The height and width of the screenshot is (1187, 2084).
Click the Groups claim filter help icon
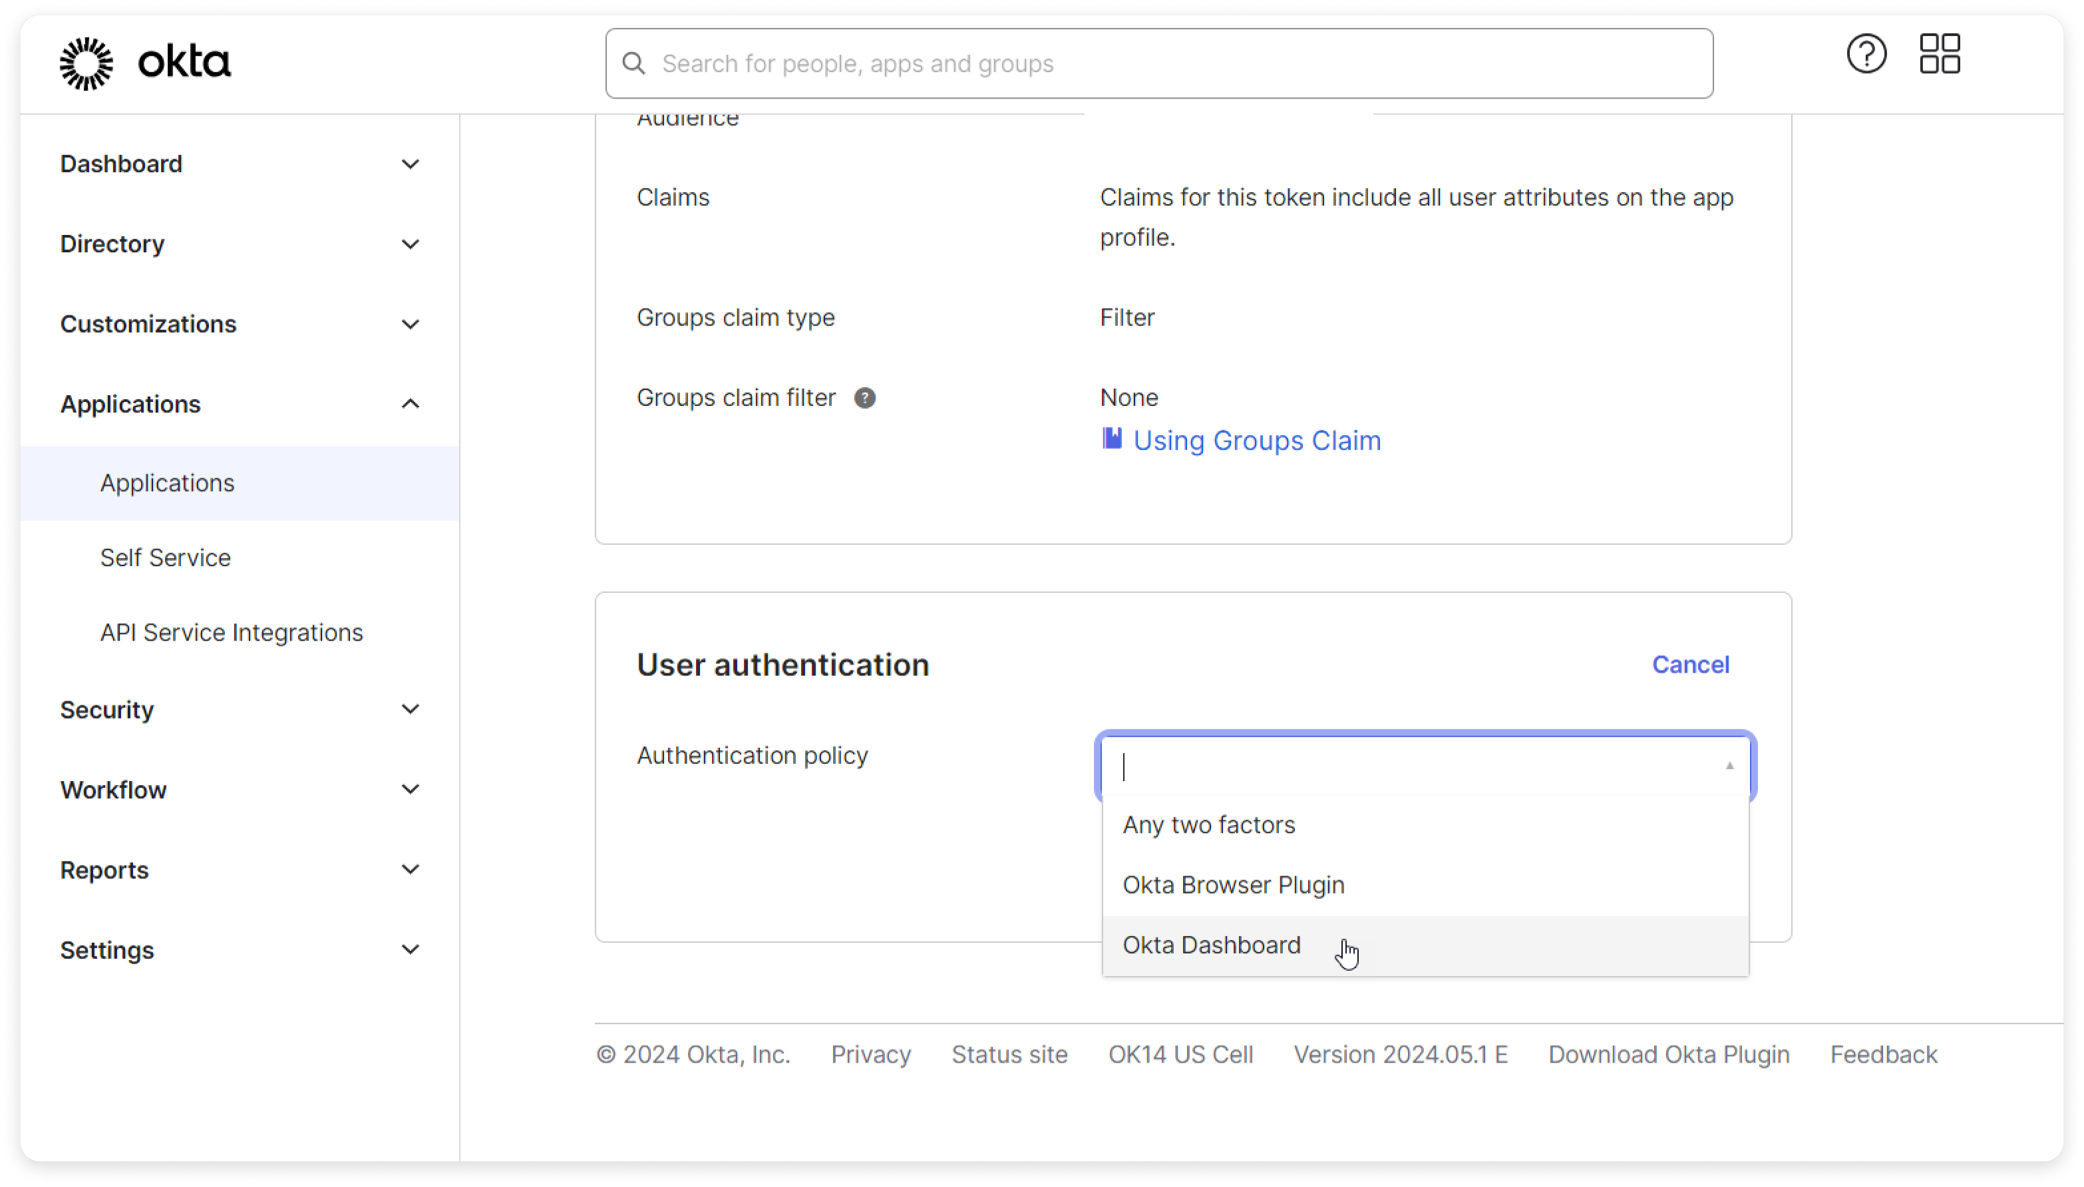(x=865, y=398)
